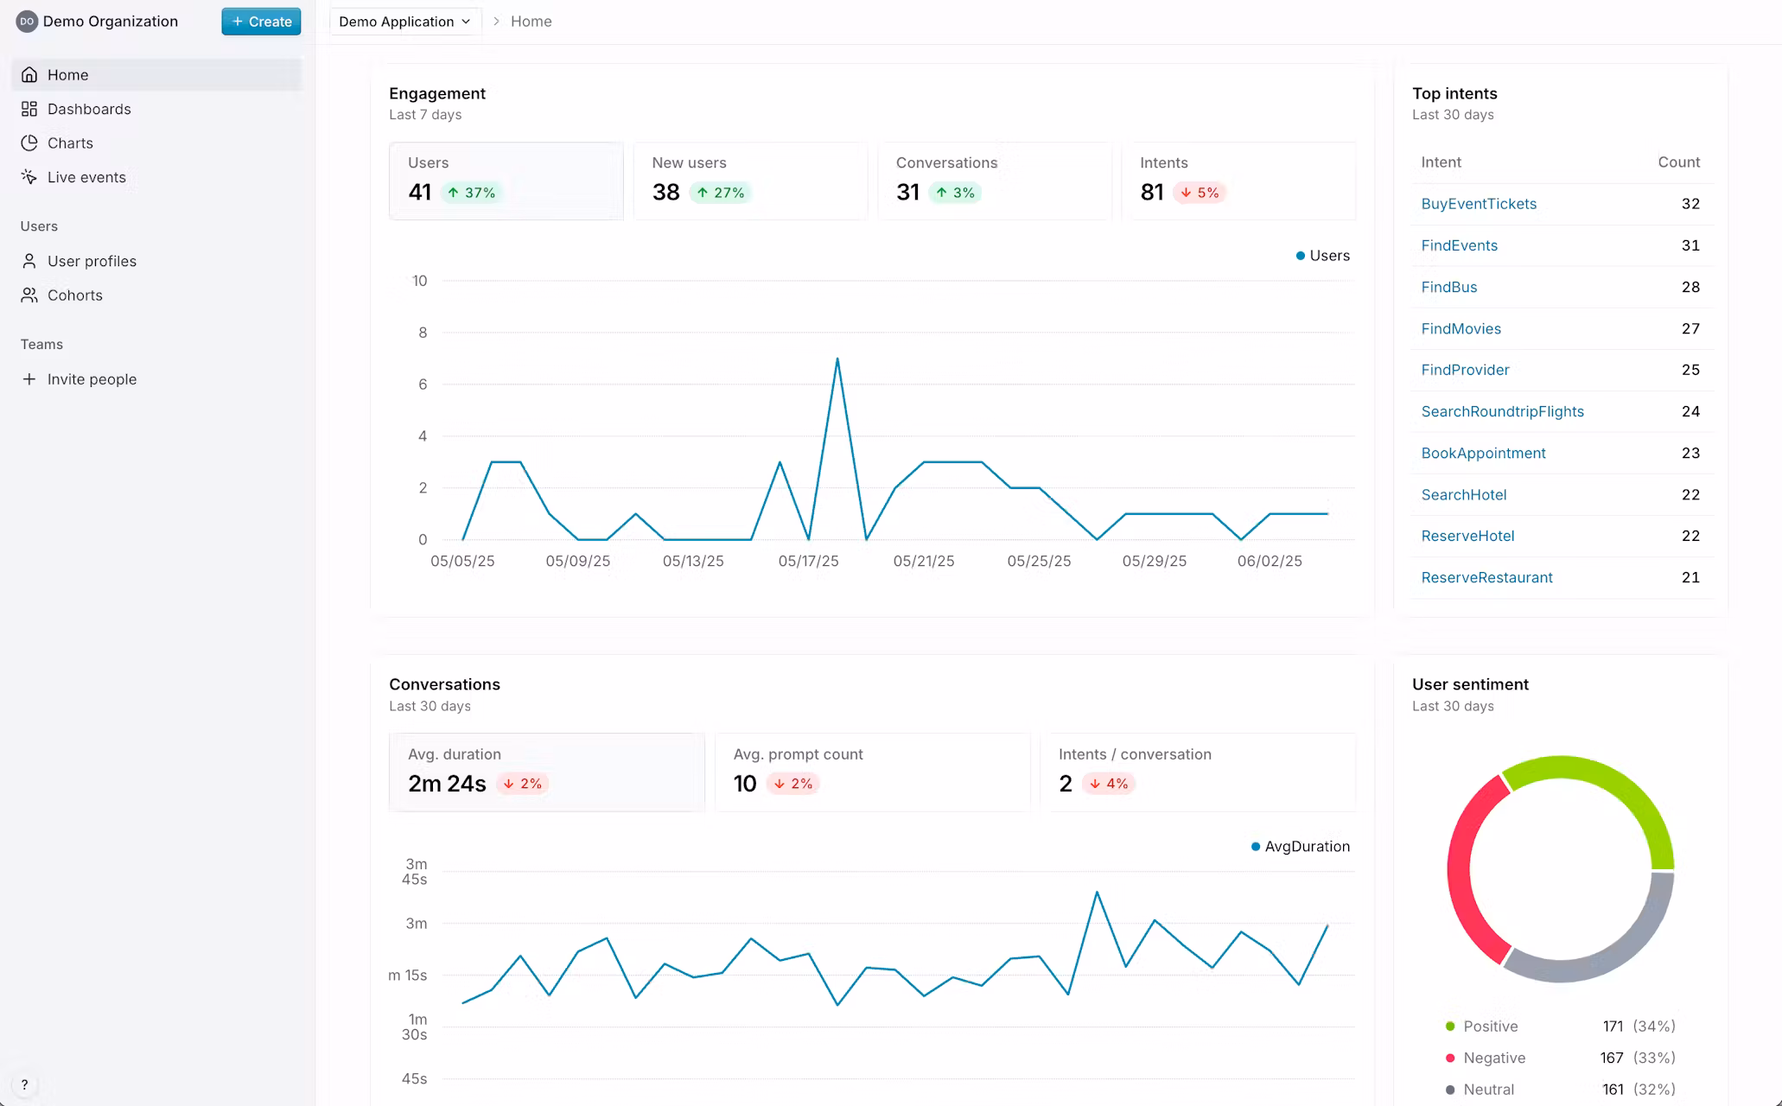This screenshot has height=1106, width=1782.
Task: Click the Charts pie icon
Action: (29, 143)
